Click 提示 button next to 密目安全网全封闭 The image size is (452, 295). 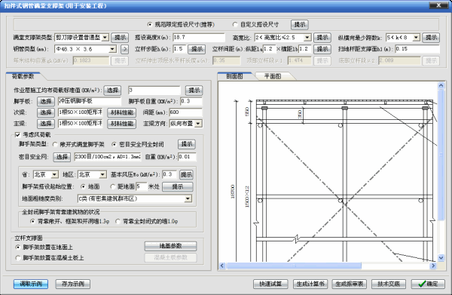[x=187, y=144]
